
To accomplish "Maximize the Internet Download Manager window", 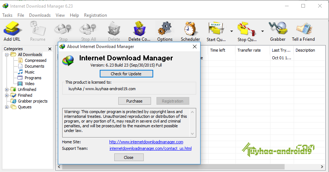I will click(x=303, y=6).
